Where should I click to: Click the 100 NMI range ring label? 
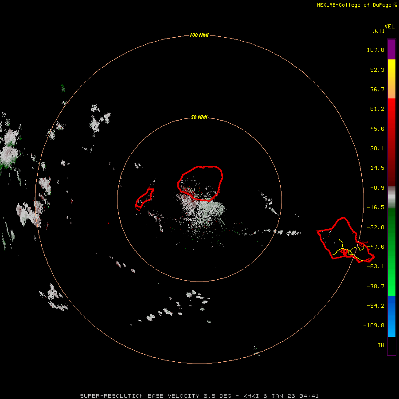click(x=199, y=35)
